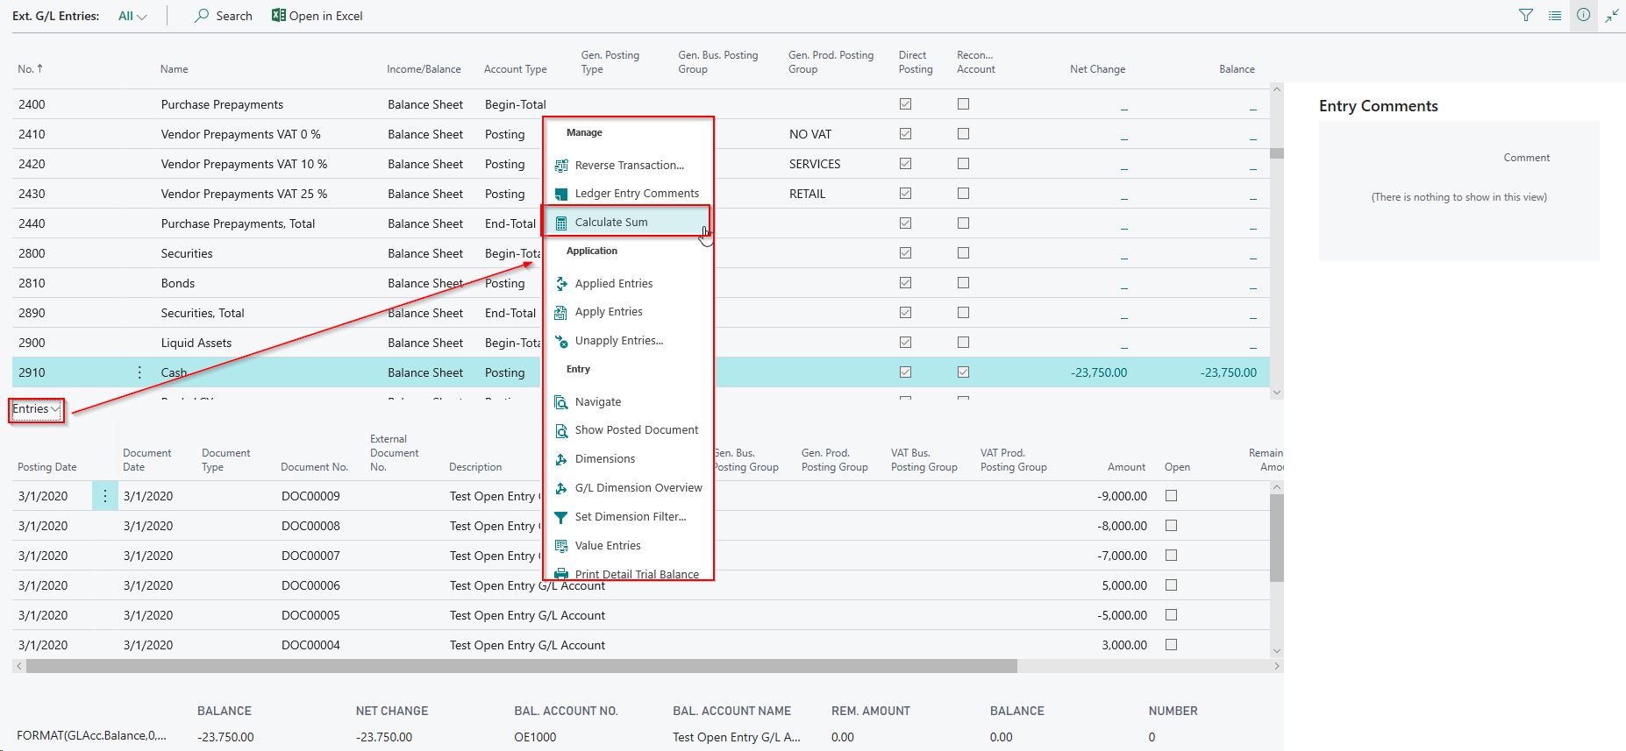The width and height of the screenshot is (1626, 751).
Task: Sort by the No. column header
Action: point(30,69)
